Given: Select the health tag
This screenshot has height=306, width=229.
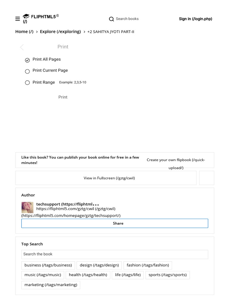Looking at the screenshot, I should point(88,275).
